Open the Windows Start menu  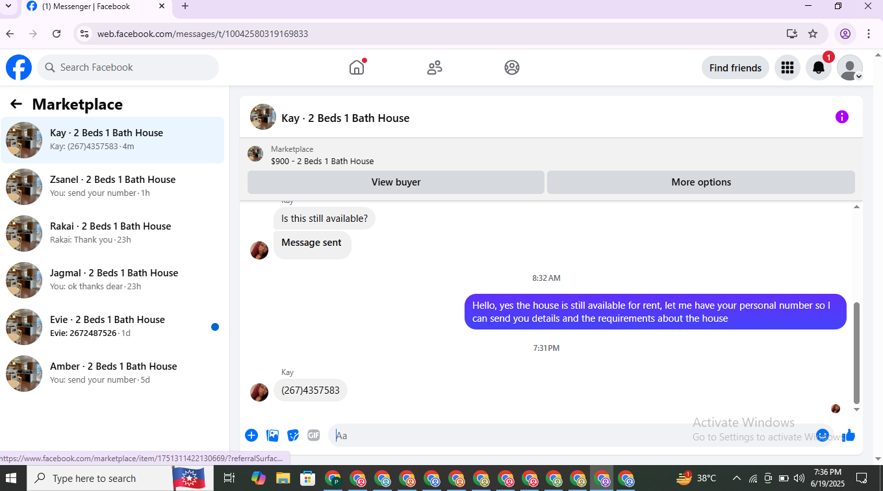(11, 479)
